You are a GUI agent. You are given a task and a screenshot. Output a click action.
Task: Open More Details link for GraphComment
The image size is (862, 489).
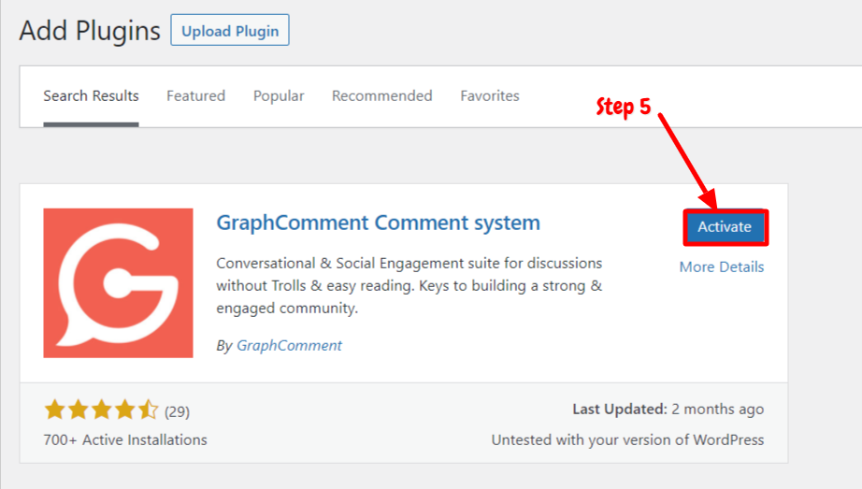coord(721,266)
